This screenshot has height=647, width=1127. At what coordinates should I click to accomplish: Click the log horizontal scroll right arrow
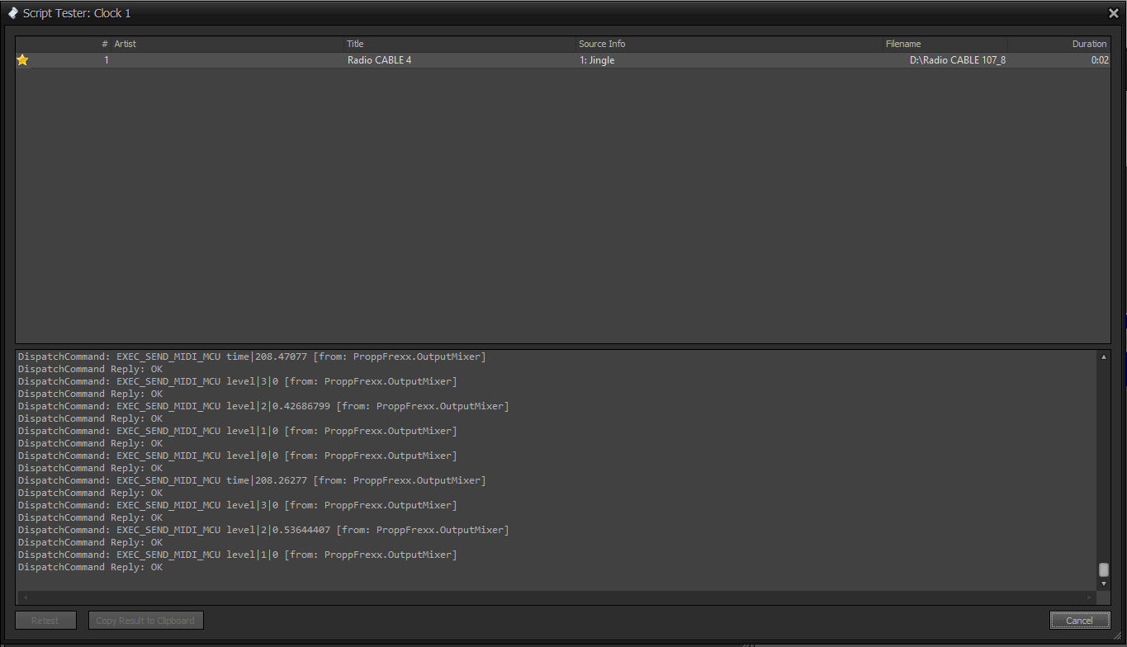coord(1090,597)
